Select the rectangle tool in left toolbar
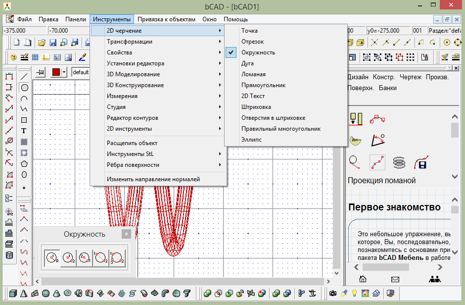 pos(24,120)
